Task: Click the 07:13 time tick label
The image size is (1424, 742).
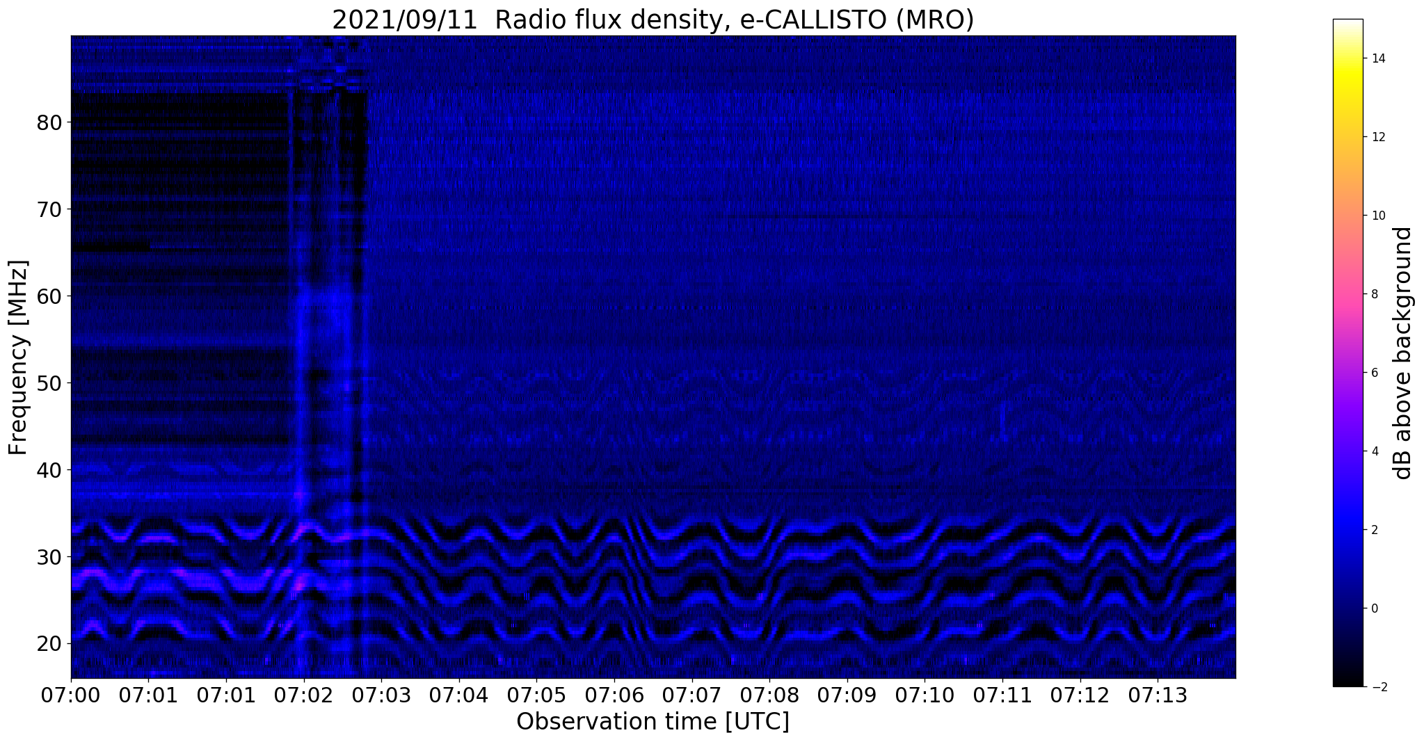Action: tap(1158, 695)
